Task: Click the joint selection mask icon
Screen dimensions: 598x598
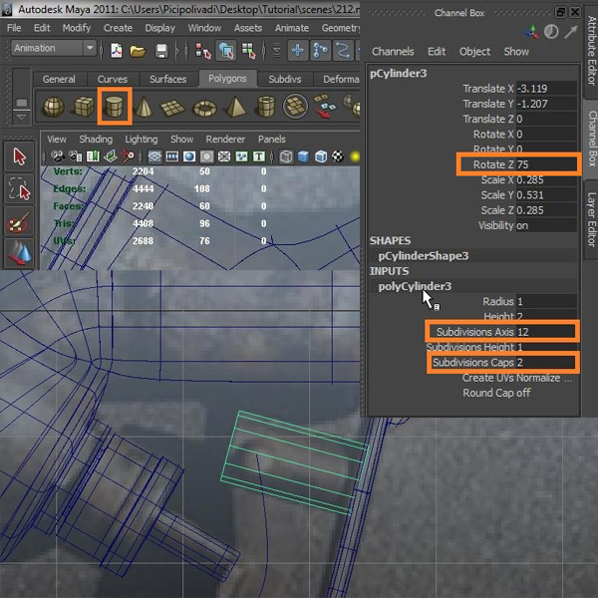Action: [x=320, y=51]
